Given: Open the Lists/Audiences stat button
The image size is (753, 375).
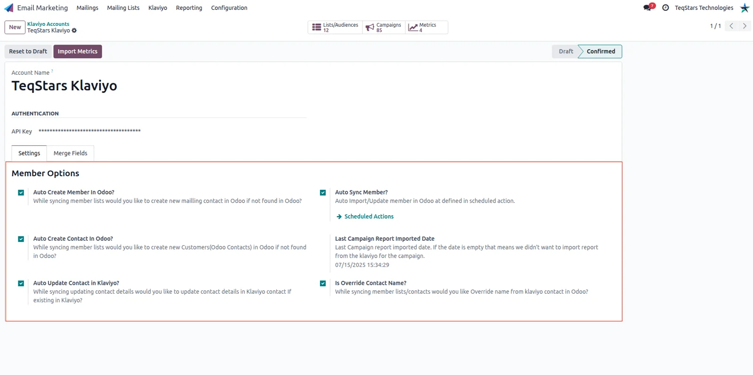Looking at the screenshot, I should [335, 27].
